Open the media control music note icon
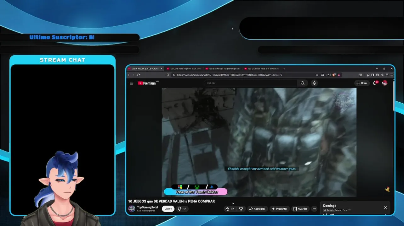This screenshot has height=226, width=404. 368,75
